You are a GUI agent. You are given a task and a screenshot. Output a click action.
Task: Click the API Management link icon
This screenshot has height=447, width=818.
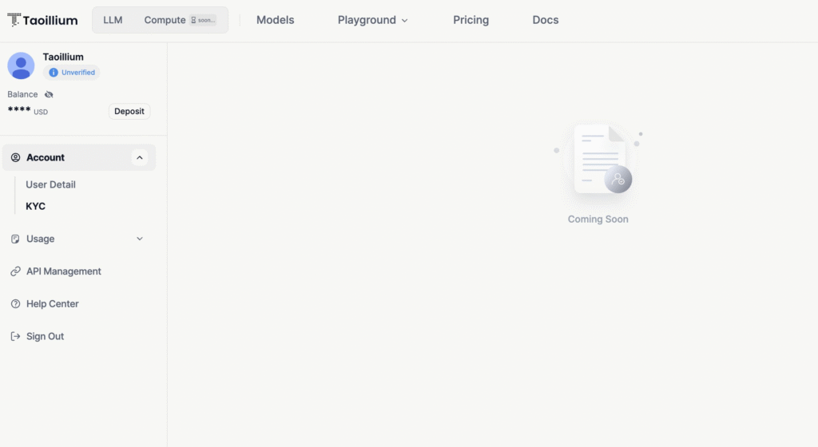click(x=15, y=271)
